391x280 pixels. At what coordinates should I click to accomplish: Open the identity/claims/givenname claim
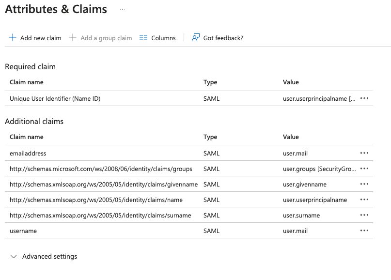(104, 184)
